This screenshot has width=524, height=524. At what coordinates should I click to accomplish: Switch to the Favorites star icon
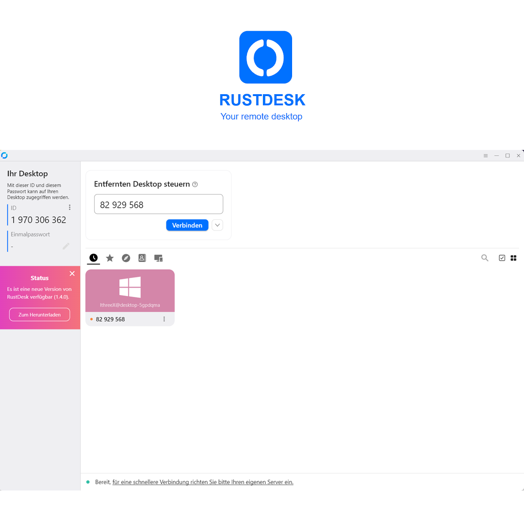[110, 258]
